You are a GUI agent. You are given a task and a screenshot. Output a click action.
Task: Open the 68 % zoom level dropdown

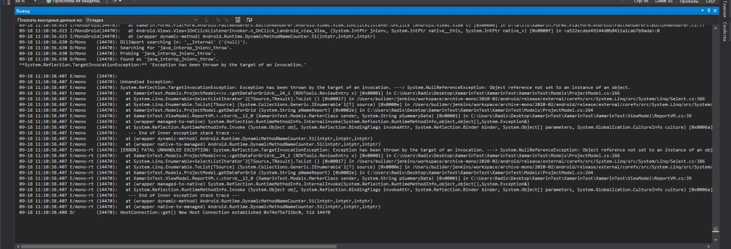coord(35,2)
